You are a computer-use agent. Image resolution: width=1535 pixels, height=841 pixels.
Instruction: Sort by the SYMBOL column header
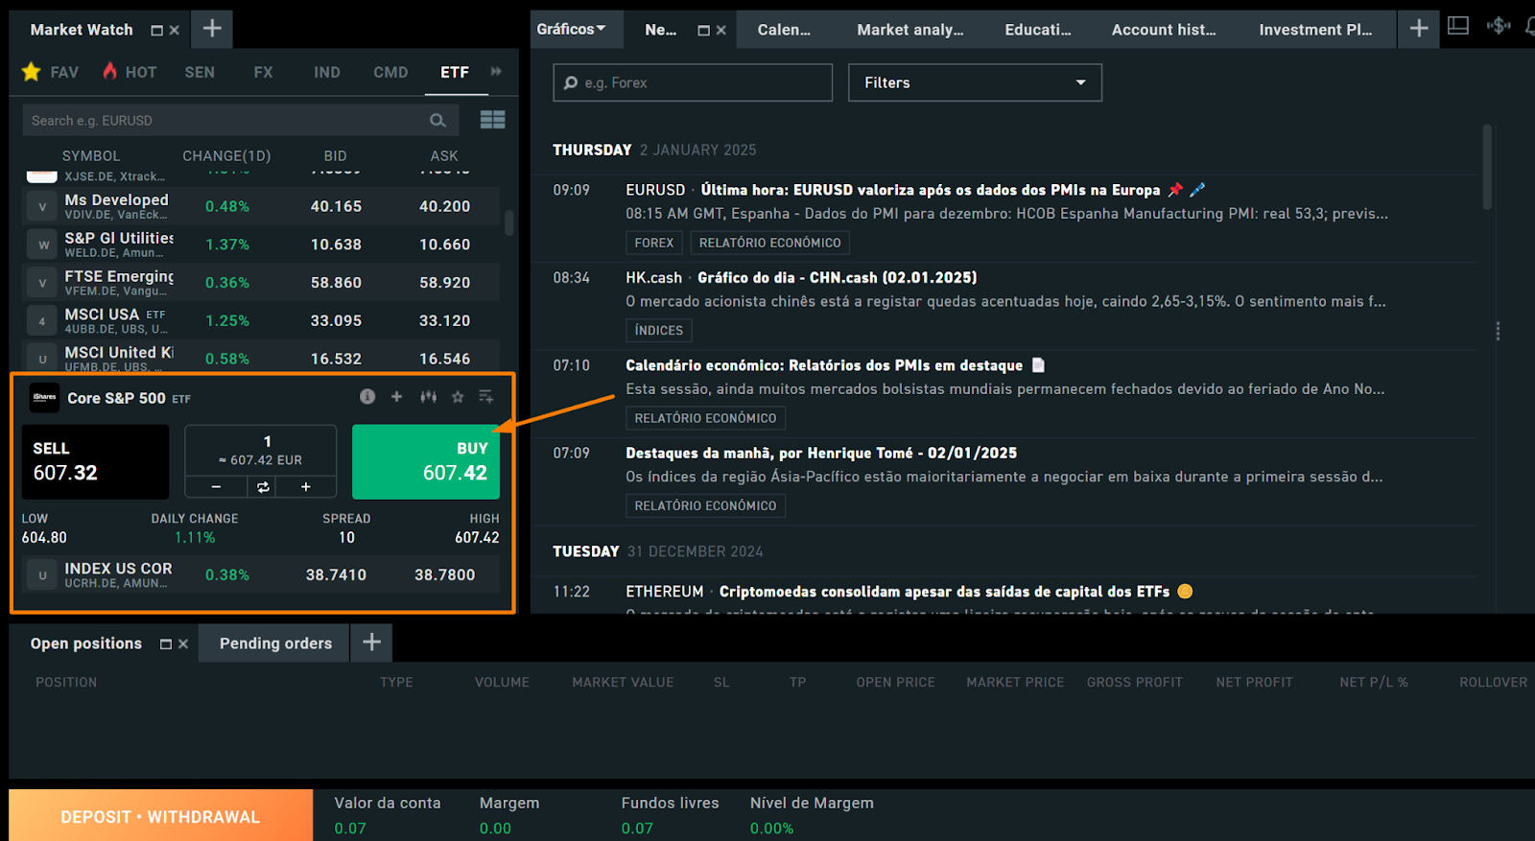tap(91, 155)
